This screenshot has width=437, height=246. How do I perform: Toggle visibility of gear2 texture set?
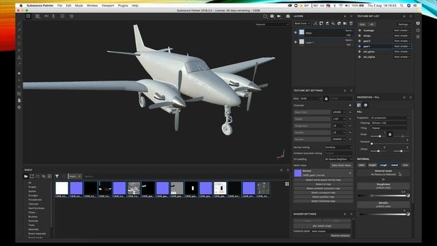pyautogui.click(x=360, y=41)
